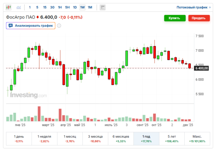Open the Потоковый график link
Image resolution: width=217 pixels, height=152 pixels.
[x=194, y=7]
